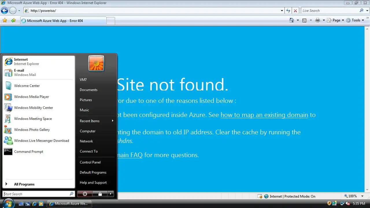
Task: Click into the Live Search box
Action: click(330, 11)
